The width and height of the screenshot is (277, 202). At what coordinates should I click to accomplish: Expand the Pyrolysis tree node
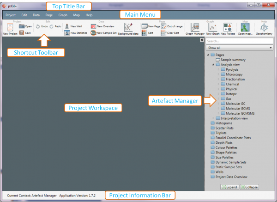click(x=218, y=70)
